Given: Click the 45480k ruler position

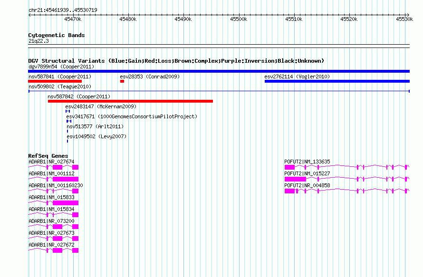Looking at the screenshot, I should (128, 19).
